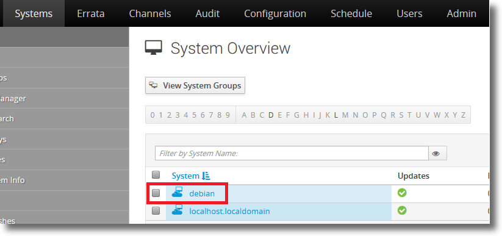This screenshot has width=502, height=236.
Task: Check the localhost.localdomain checkbox
Action: point(156,211)
